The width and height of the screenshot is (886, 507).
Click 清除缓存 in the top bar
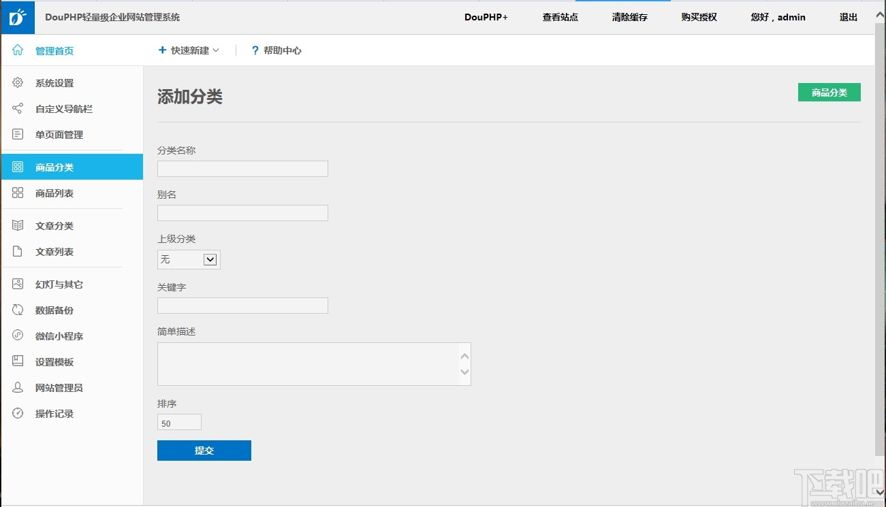[x=630, y=18]
